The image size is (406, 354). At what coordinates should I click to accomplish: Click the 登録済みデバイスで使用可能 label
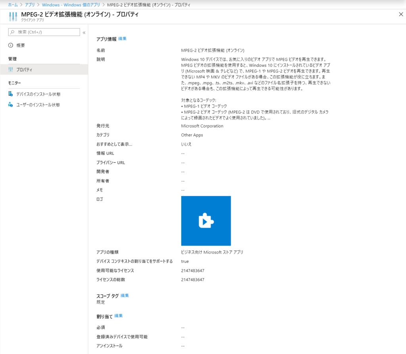click(122, 337)
